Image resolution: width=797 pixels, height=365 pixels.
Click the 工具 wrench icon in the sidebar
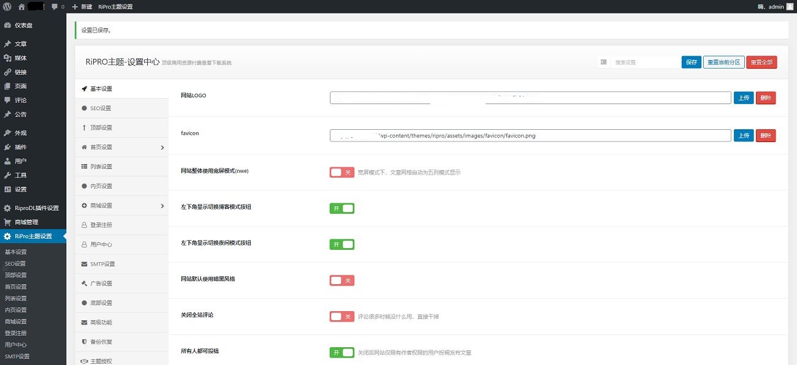(x=7, y=175)
